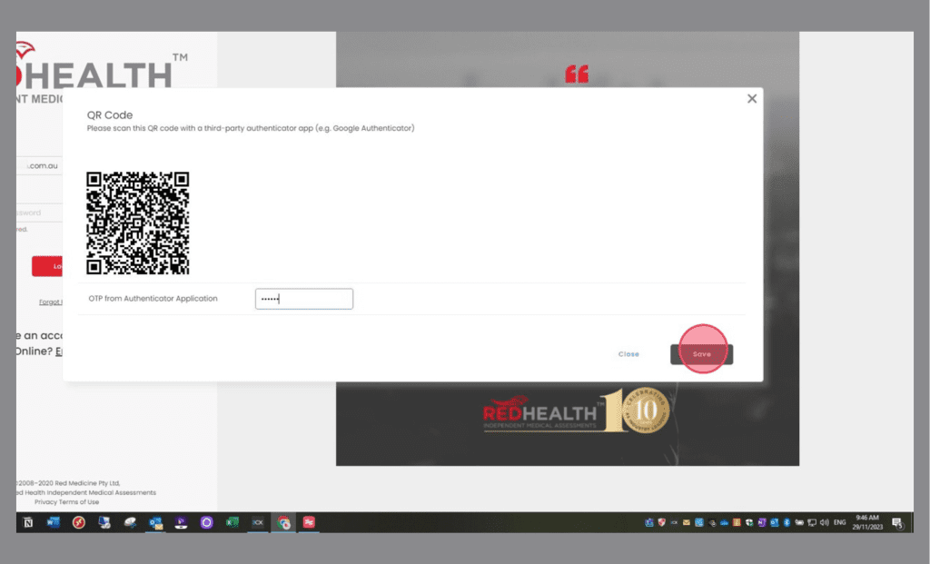
Task: Click the network icon in system tray
Action: click(812, 523)
